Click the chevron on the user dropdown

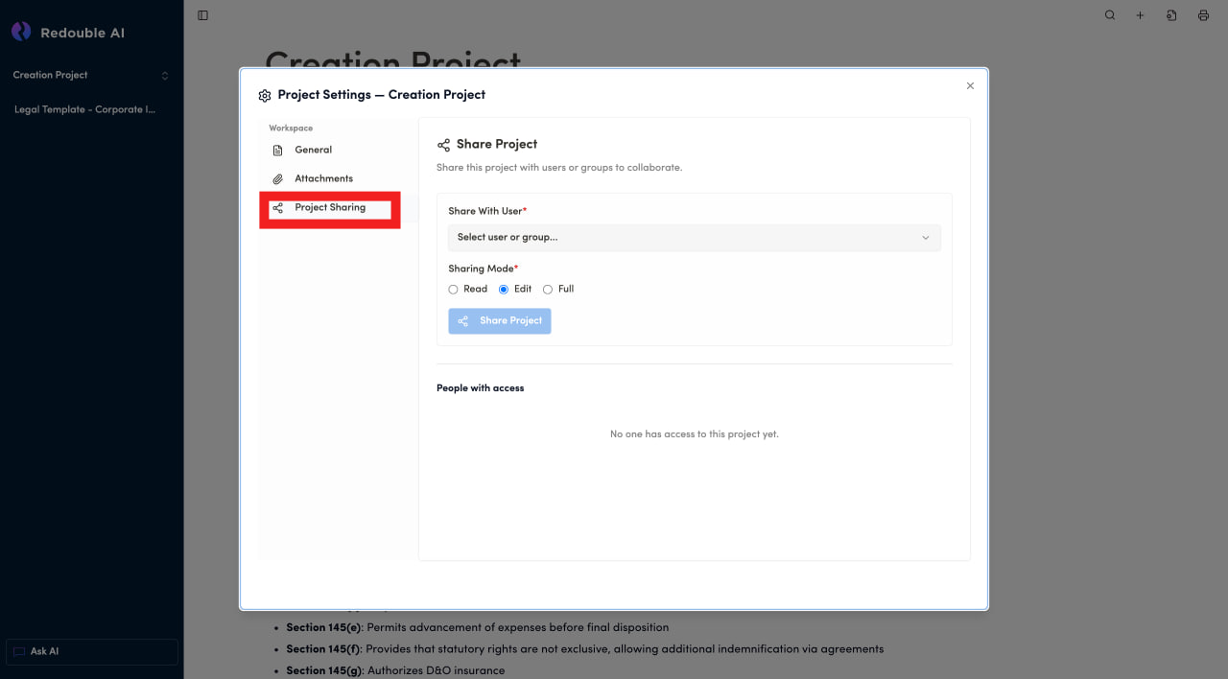pyautogui.click(x=925, y=238)
